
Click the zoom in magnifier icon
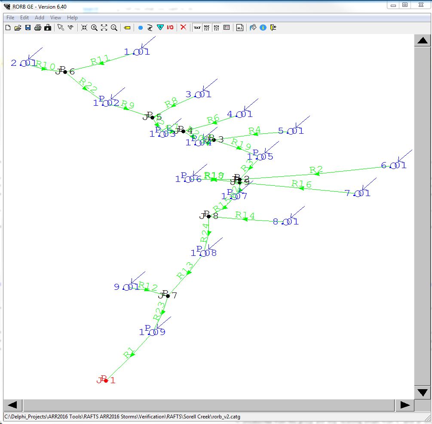coord(94,28)
